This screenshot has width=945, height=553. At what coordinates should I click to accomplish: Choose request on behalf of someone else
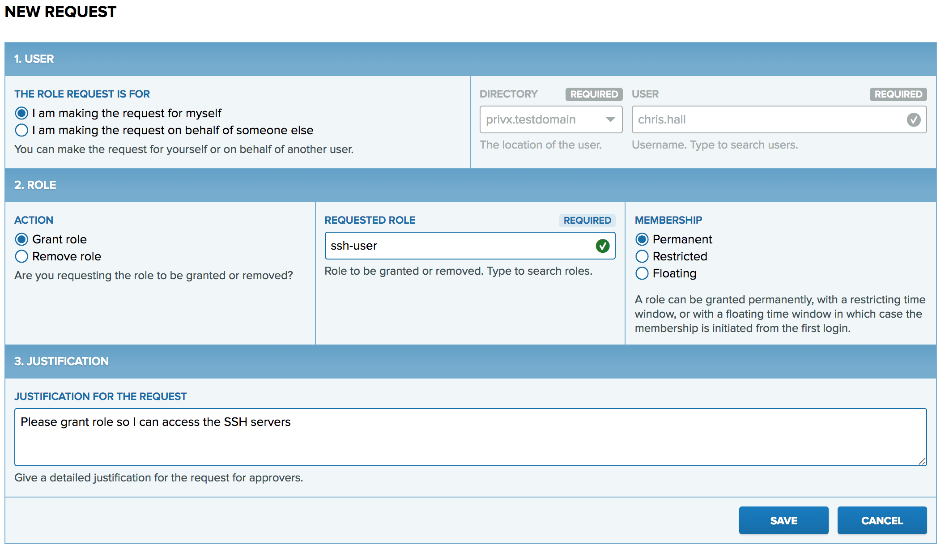21,130
